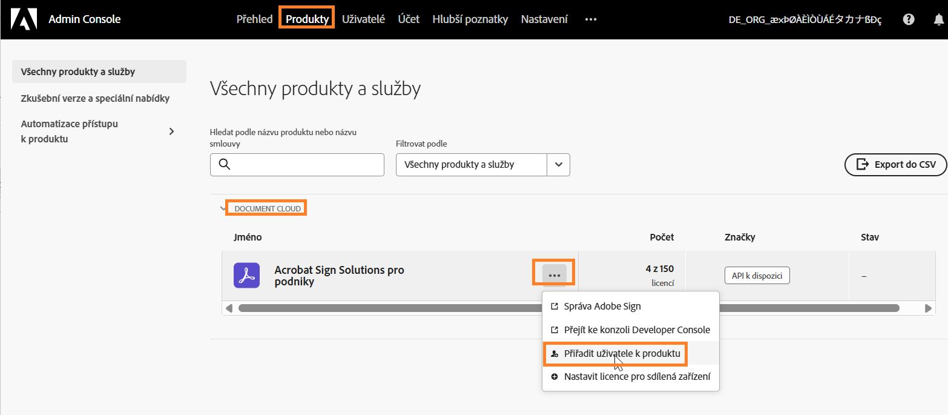
Task: Click the Export do CSV button
Action: 895,164
